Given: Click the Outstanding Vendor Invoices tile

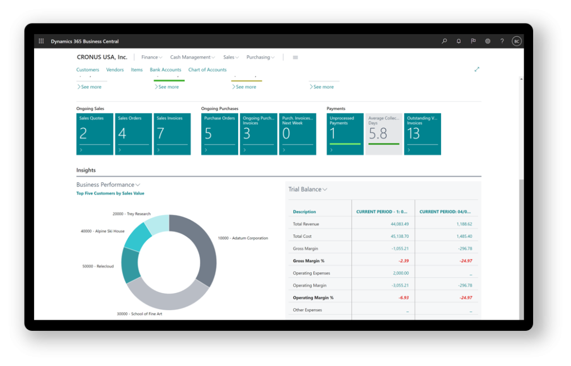Looking at the screenshot, I should pos(422,134).
